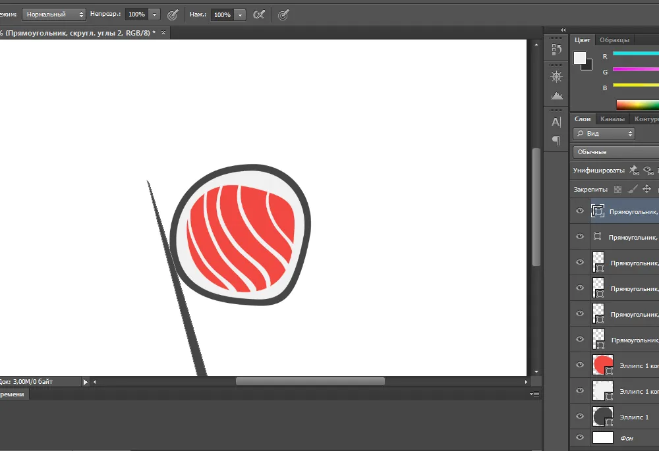Collapse panels with the double-arrow icon
The height and width of the screenshot is (451, 659).
click(x=563, y=30)
